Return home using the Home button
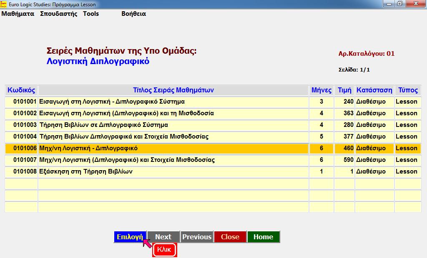 263,236
